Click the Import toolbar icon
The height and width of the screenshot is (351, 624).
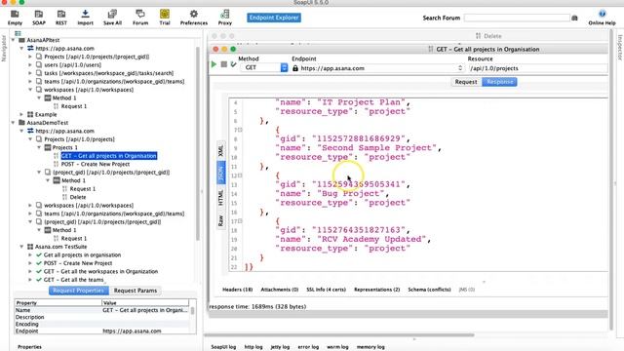pyautogui.click(x=85, y=18)
